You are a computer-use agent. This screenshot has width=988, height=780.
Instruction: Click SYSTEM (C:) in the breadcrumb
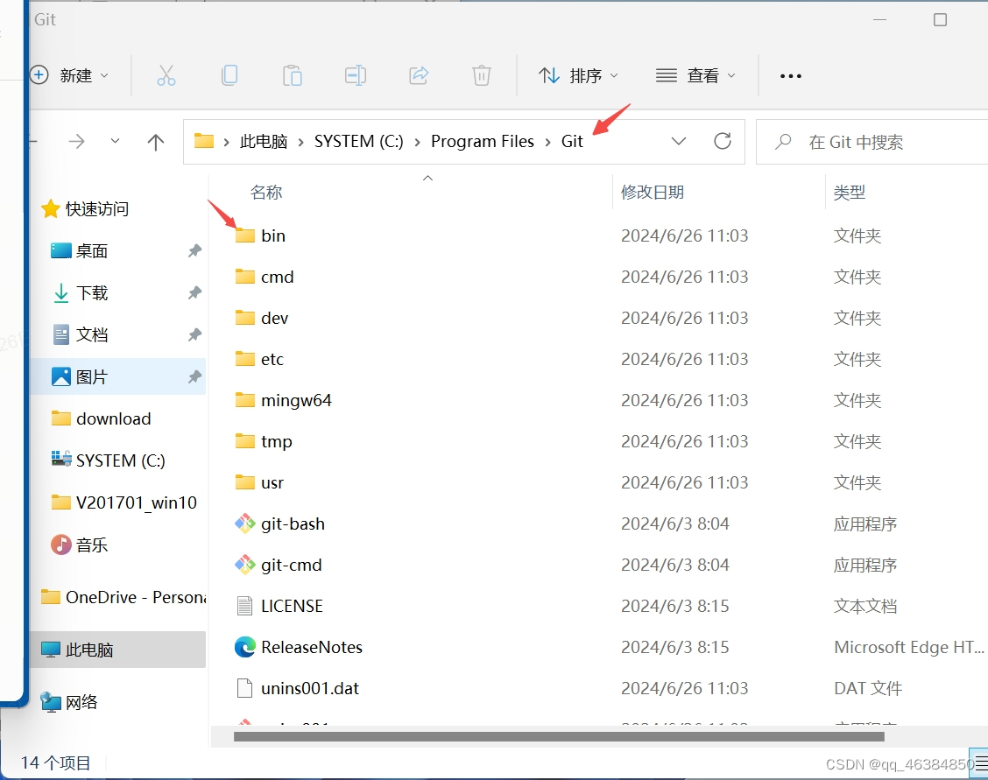(x=358, y=142)
